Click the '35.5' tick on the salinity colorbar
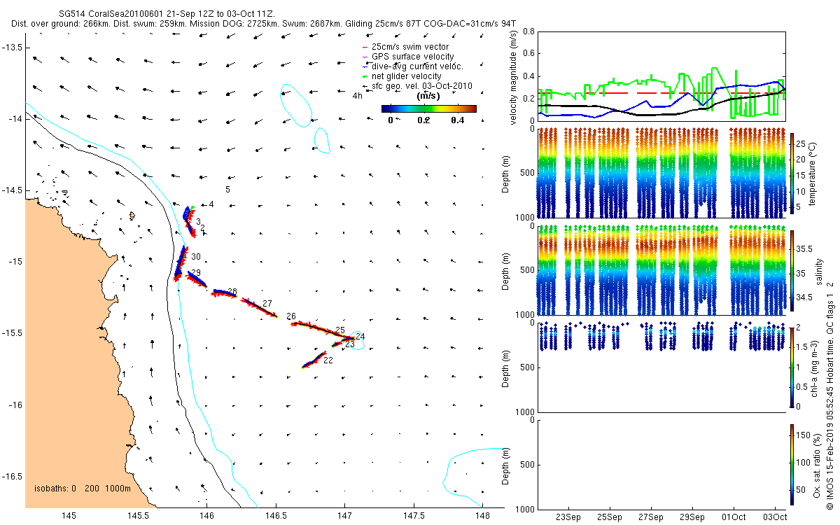 click(804, 249)
